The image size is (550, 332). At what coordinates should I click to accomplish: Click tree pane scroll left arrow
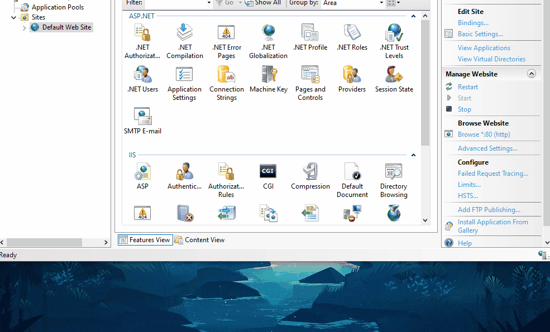pyautogui.click(x=2, y=243)
